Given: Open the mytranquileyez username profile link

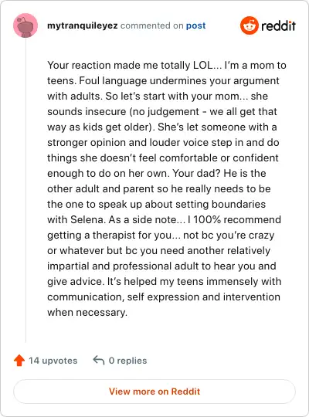Looking at the screenshot, I should [83, 25].
